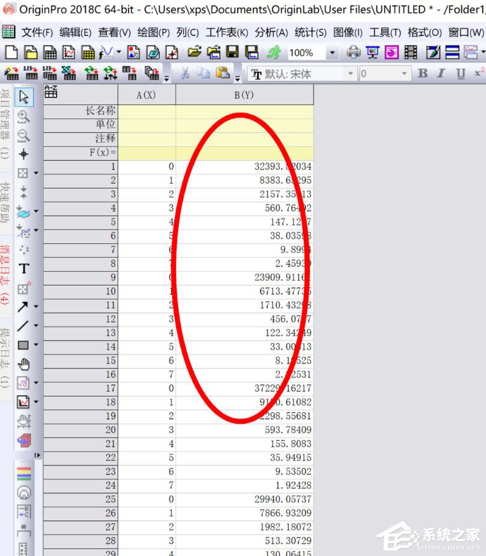Select column A(X) header
This screenshot has height=556, width=486.
pos(146,95)
